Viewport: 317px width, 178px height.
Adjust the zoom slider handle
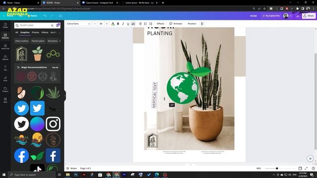coord(277,168)
